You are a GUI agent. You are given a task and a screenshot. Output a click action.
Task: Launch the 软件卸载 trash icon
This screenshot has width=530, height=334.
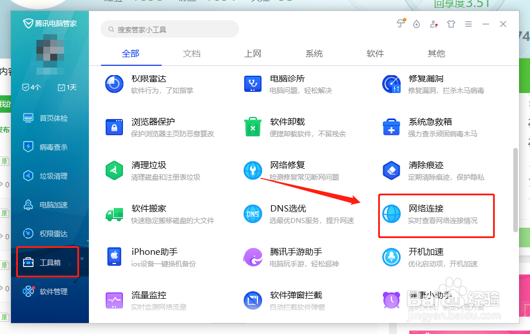253,127
